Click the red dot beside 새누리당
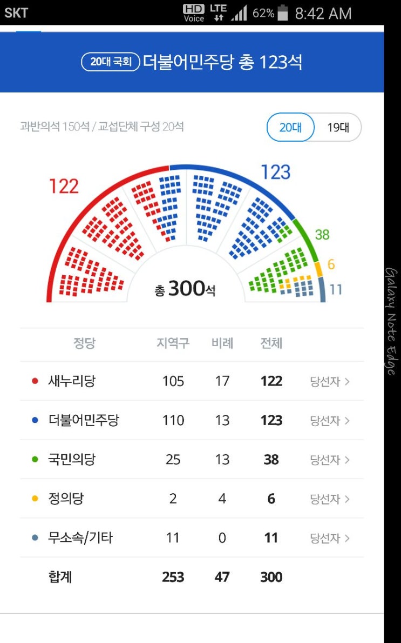401x643 pixels. [x=35, y=381]
